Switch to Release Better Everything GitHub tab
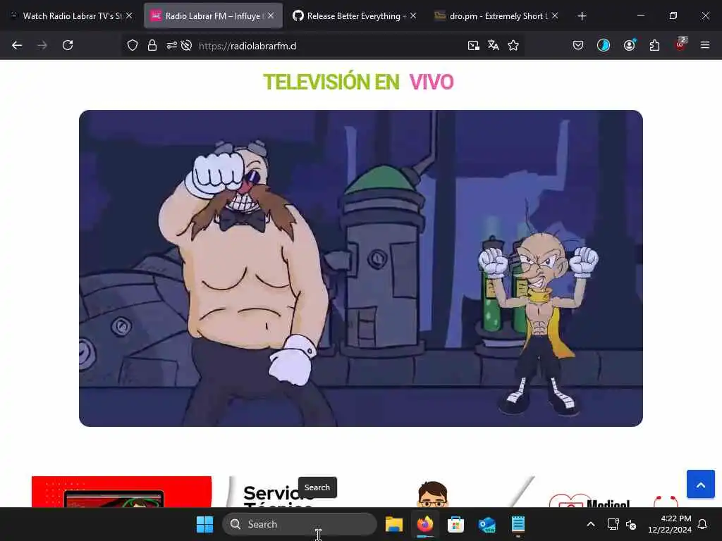Screen dimensions: 722x541 pos(354,15)
